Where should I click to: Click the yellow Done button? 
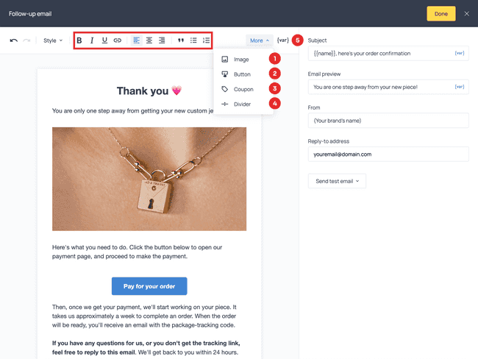click(x=441, y=14)
